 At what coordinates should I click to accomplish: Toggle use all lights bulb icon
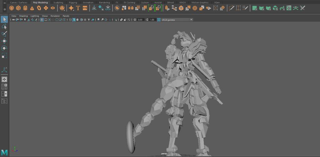[89, 20]
